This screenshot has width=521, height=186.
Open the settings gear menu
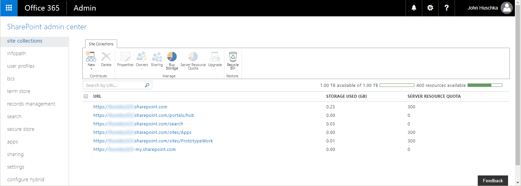pos(430,8)
